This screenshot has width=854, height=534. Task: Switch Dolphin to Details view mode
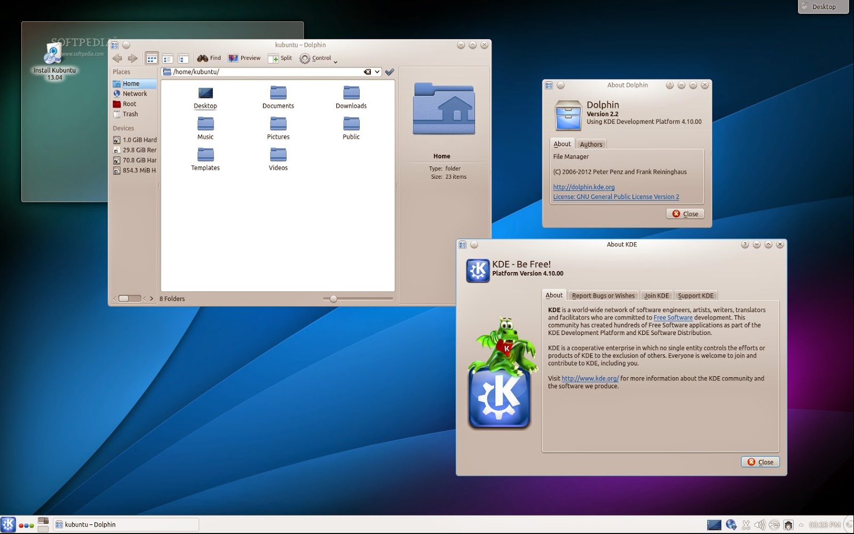click(184, 58)
